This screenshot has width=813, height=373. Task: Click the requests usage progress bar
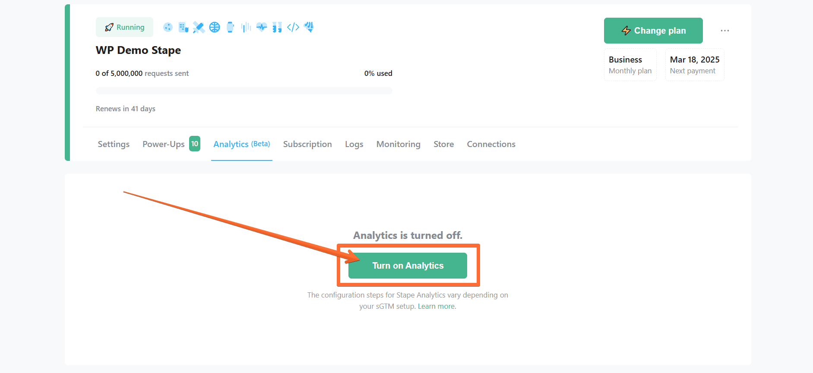pos(244,91)
